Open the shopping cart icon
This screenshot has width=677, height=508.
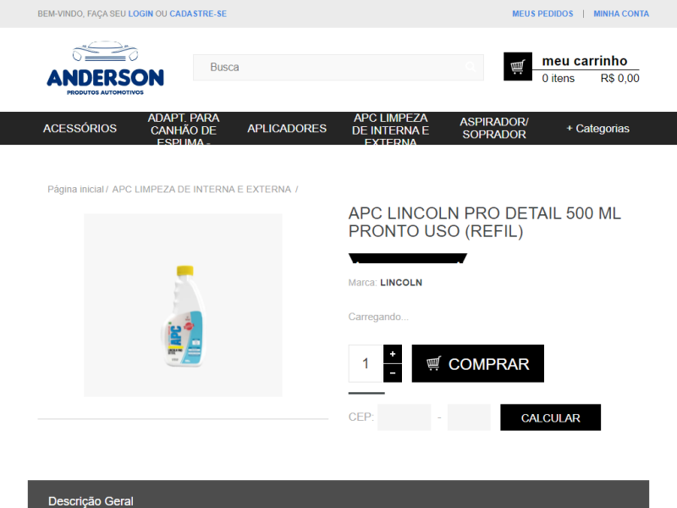pos(518,67)
